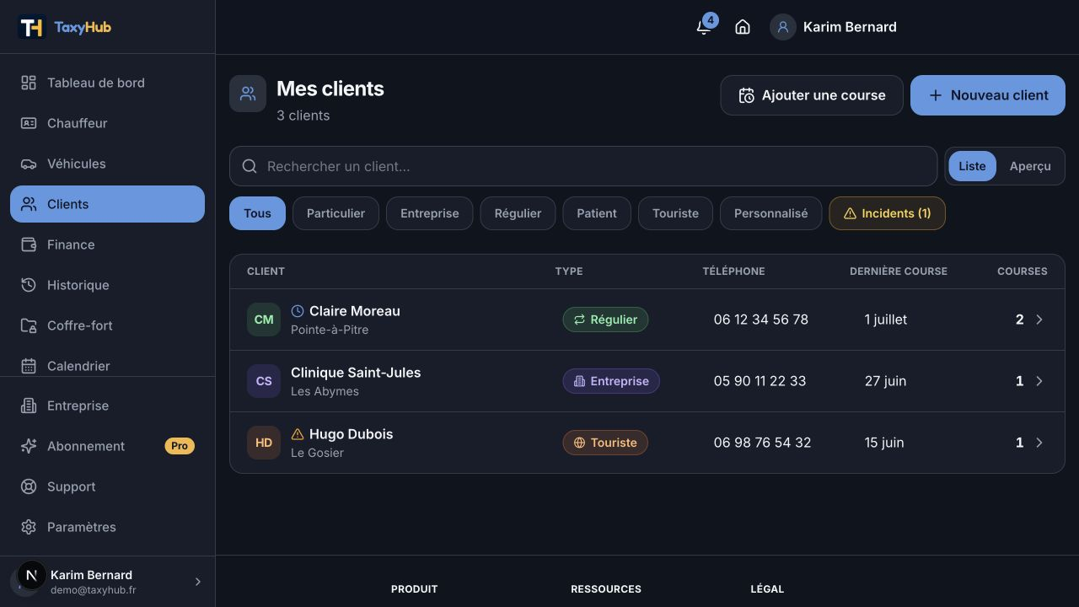Filter clients by Touriste chip
This screenshot has width=1079, height=607.
pyautogui.click(x=675, y=213)
